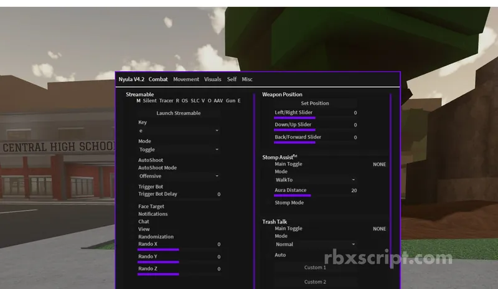
Task: Click the Back/Forward Slider bar
Action: (x=315, y=142)
